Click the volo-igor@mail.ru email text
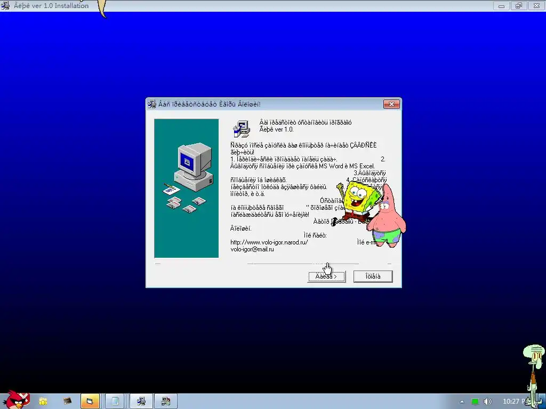The height and width of the screenshot is (409, 546). 252,249
